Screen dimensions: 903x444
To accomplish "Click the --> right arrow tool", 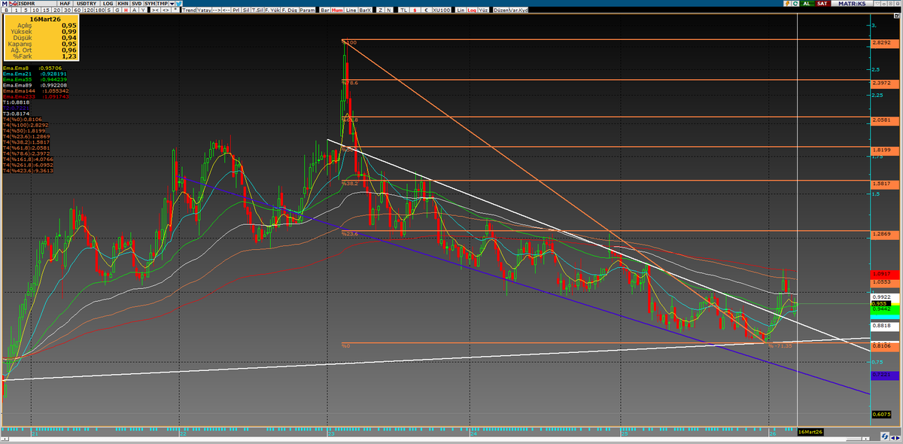I will (x=217, y=11).
